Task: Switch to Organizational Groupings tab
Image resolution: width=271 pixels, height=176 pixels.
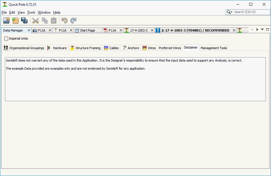Action: coord(24,48)
